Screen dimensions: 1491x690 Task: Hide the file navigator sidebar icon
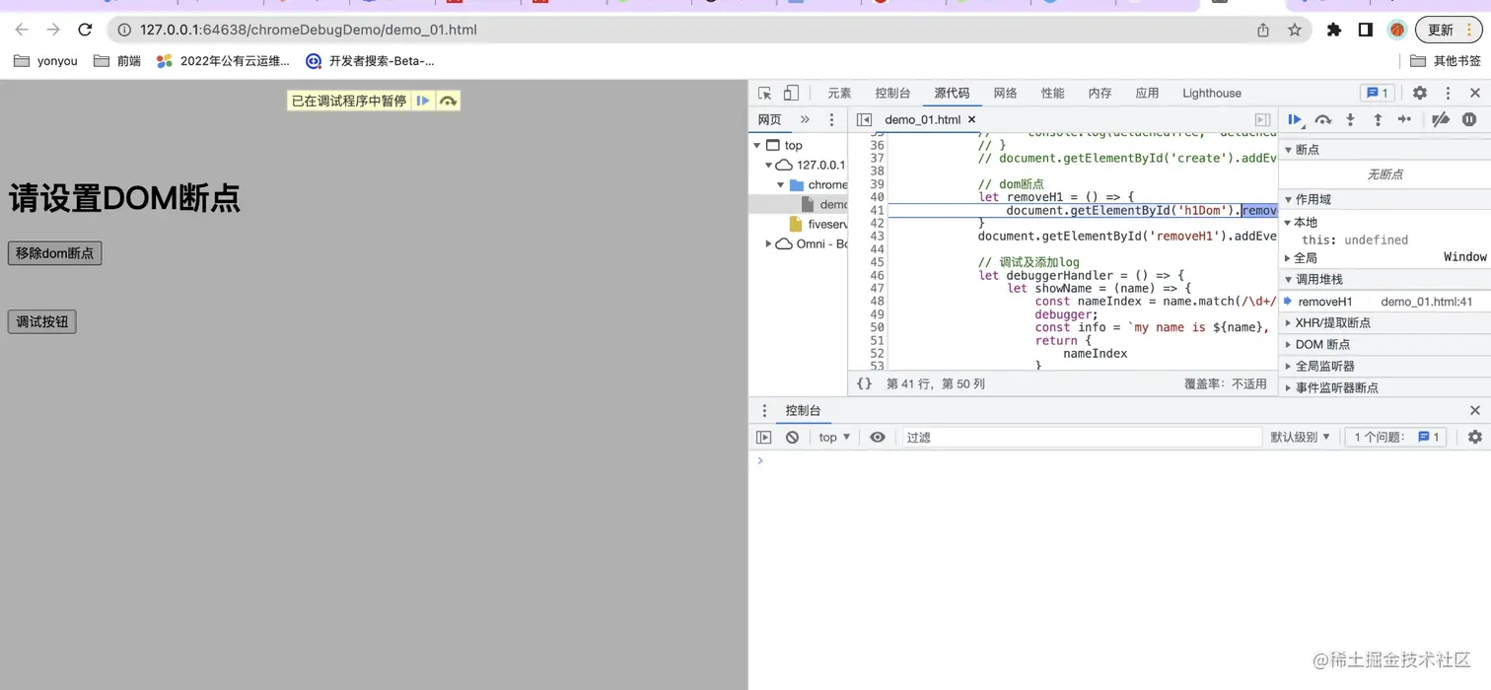pos(865,119)
